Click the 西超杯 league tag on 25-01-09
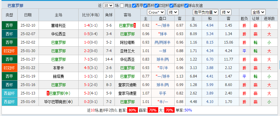The image size is (280, 116). [10, 102]
